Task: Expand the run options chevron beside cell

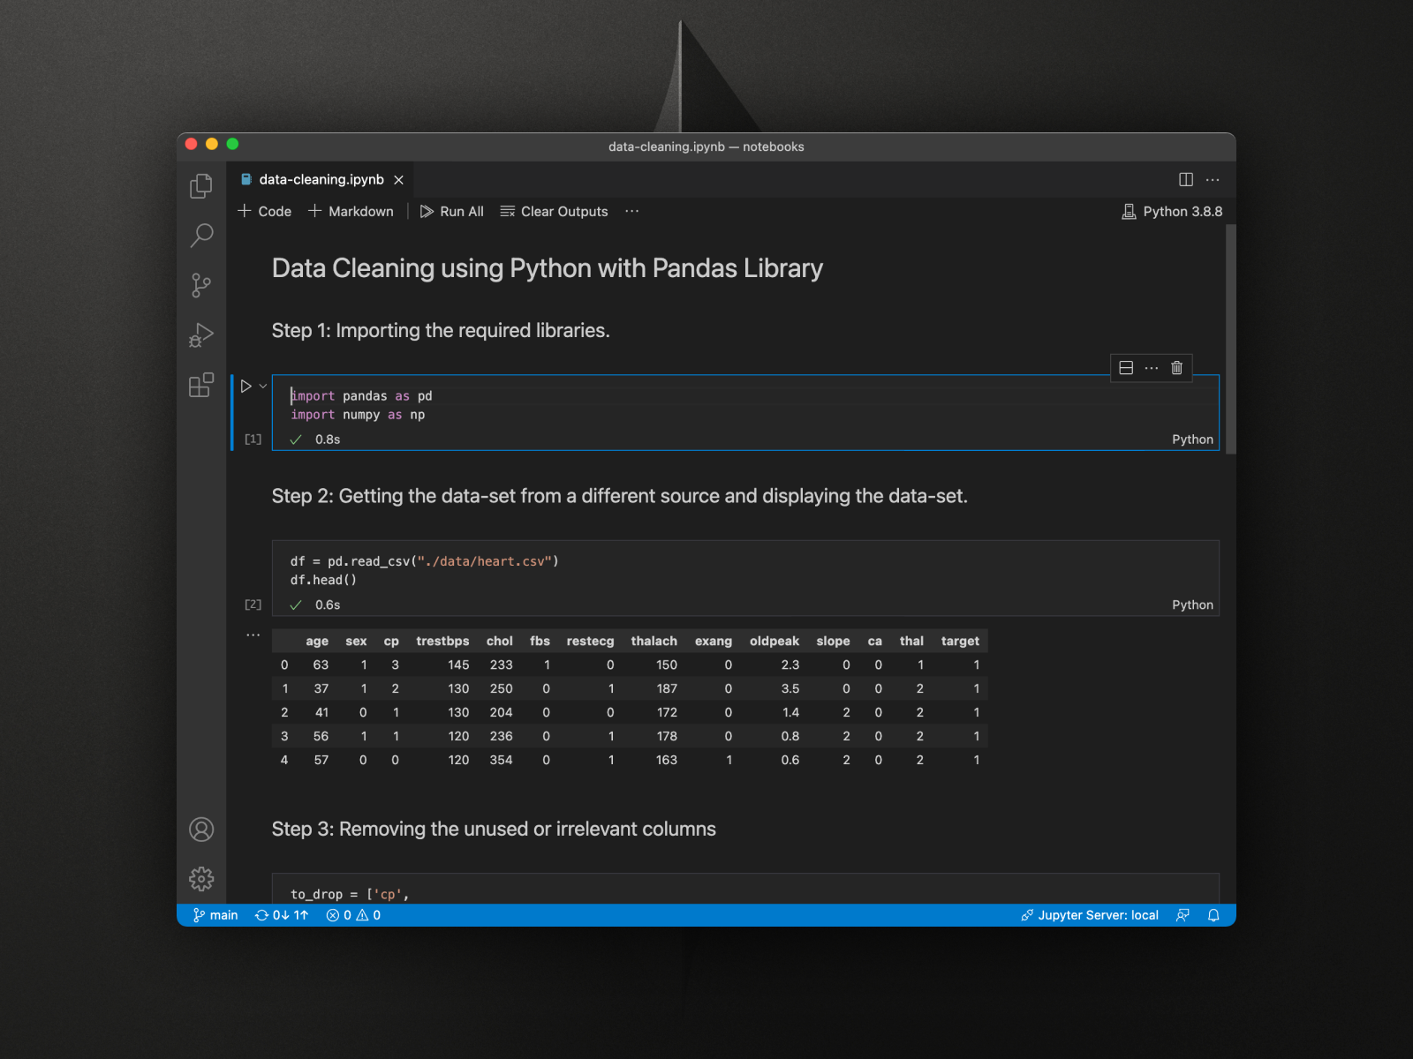Action: pyautogui.click(x=263, y=386)
